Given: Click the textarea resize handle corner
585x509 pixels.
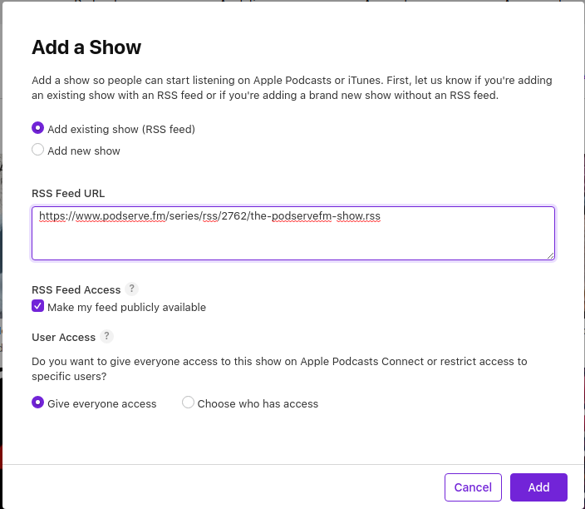Looking at the screenshot, I should pyautogui.click(x=551, y=255).
